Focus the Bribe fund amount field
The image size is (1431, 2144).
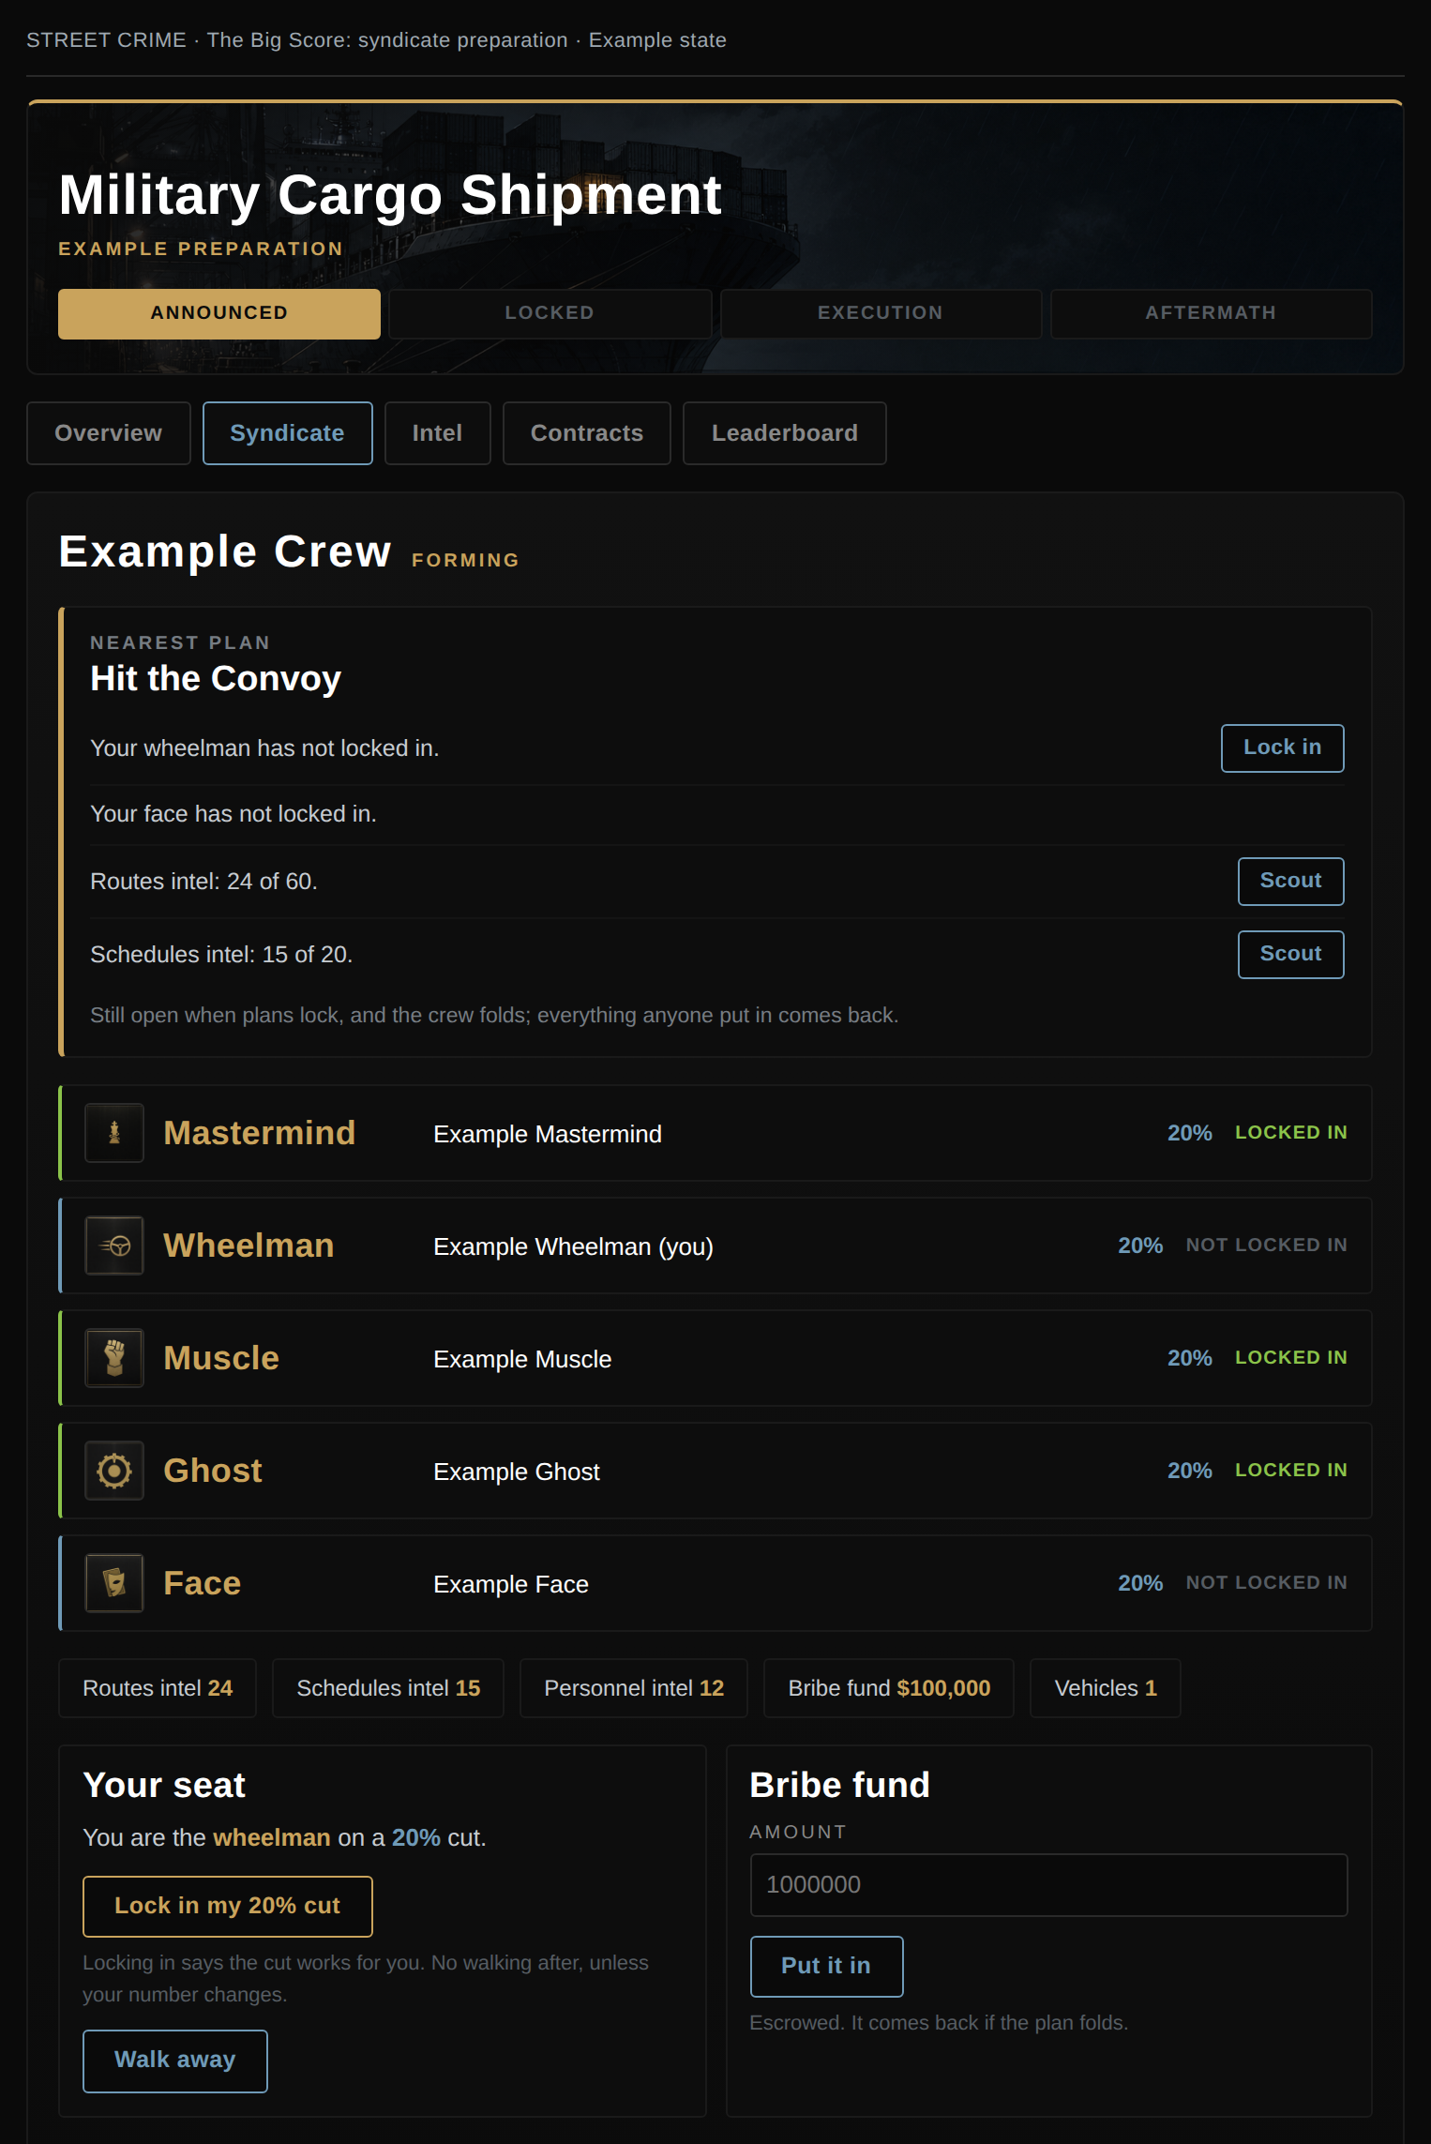(1049, 1885)
